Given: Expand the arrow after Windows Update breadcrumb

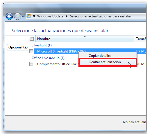Looking at the screenshot, I should tap(67, 16).
